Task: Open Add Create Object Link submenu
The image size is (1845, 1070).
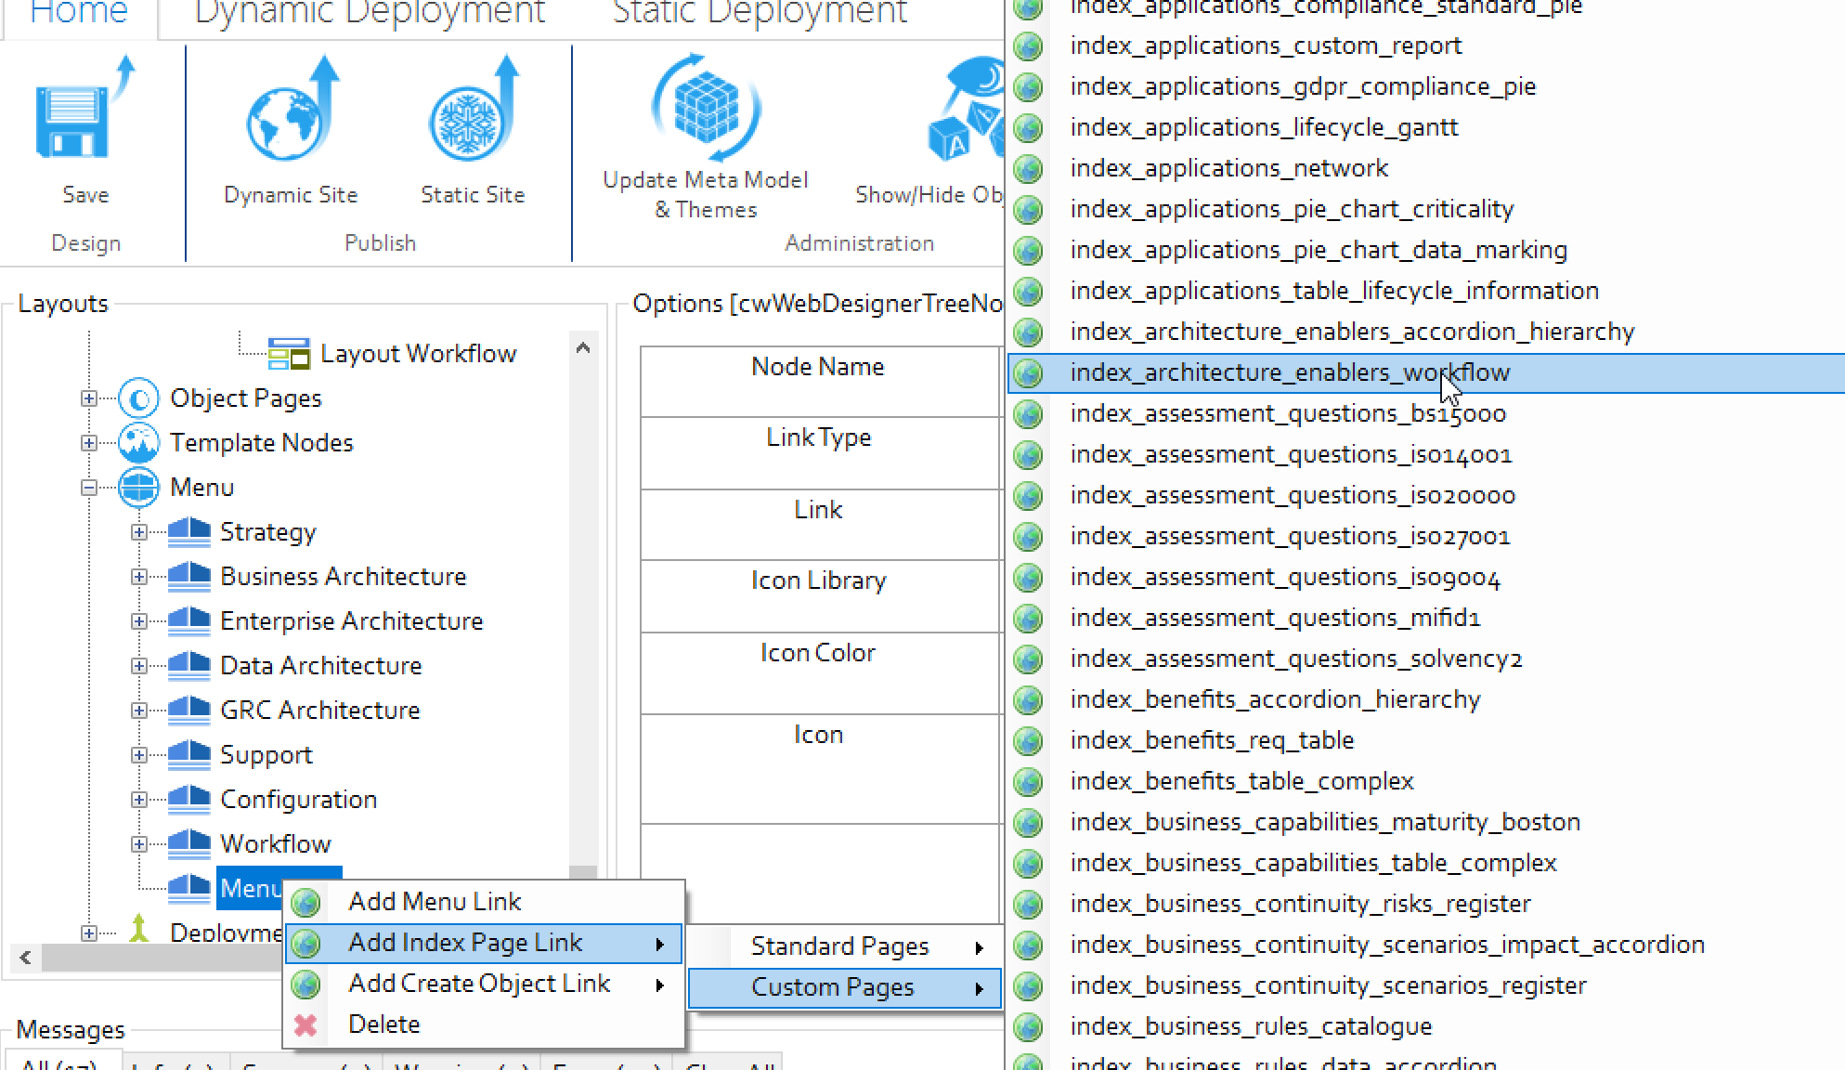Action: (479, 984)
